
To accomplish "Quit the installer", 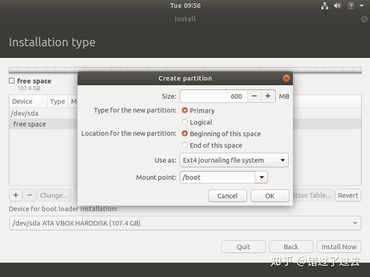I will click(243, 246).
